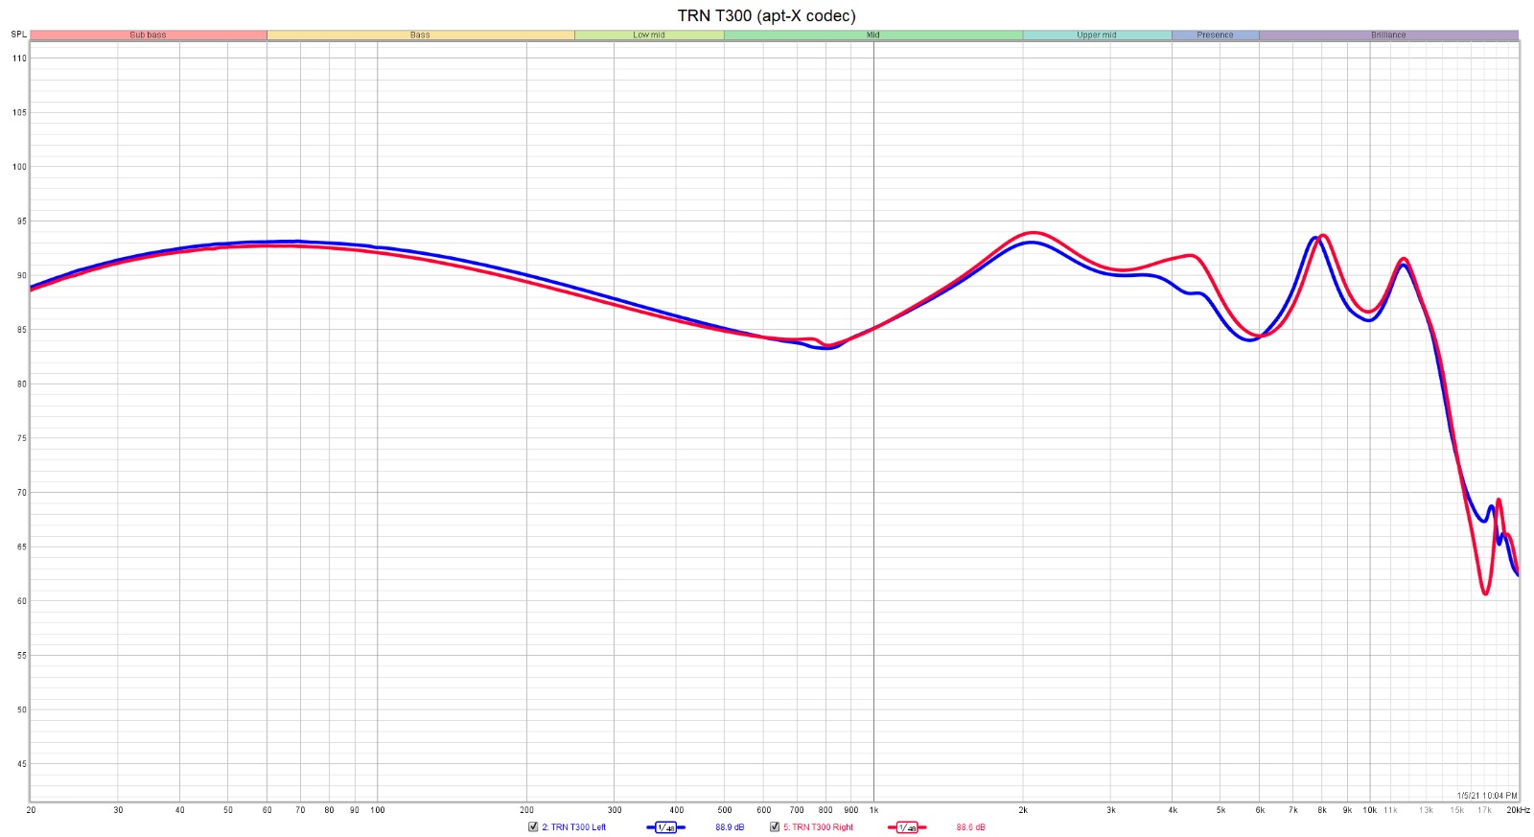The image size is (1534, 837).
Task: Click the '3k' frequency axis label
Action: coord(1111,810)
